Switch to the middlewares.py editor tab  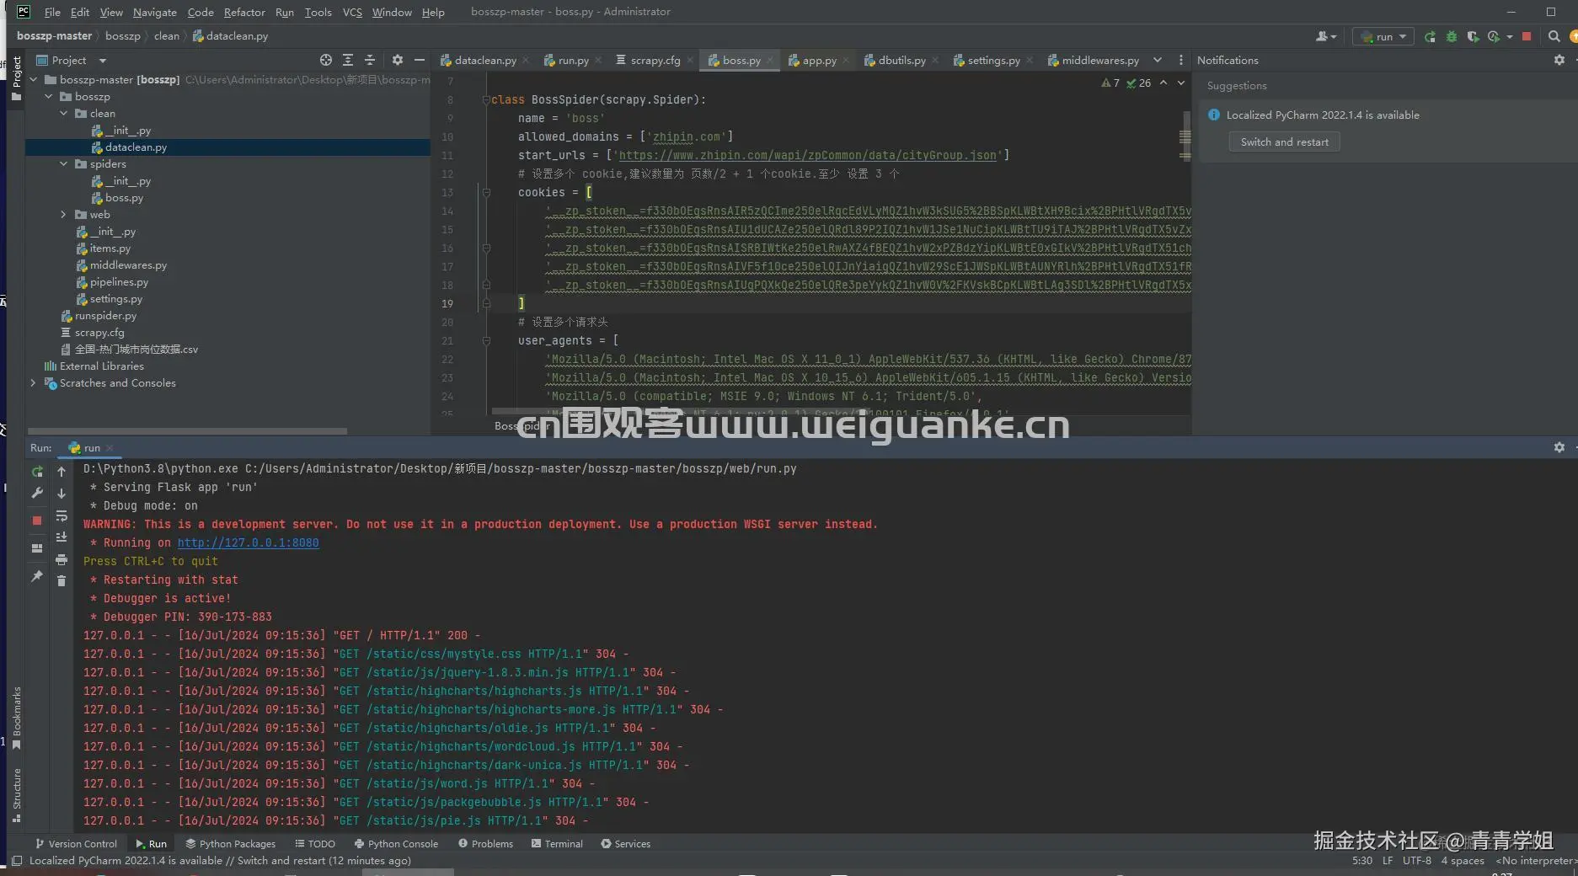click(x=1093, y=61)
